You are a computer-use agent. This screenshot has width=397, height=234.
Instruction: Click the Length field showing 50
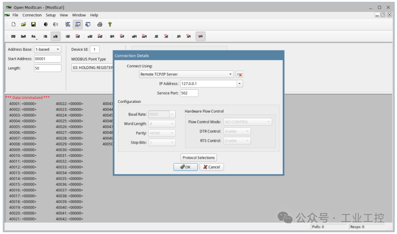coord(47,68)
